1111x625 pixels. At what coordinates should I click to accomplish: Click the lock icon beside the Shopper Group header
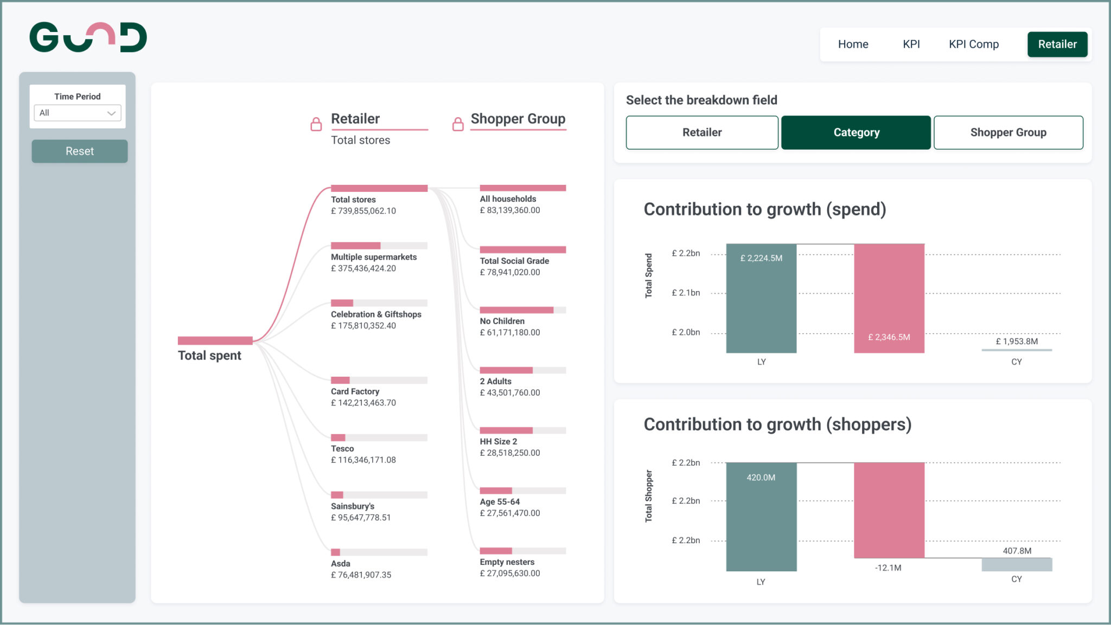pos(457,123)
